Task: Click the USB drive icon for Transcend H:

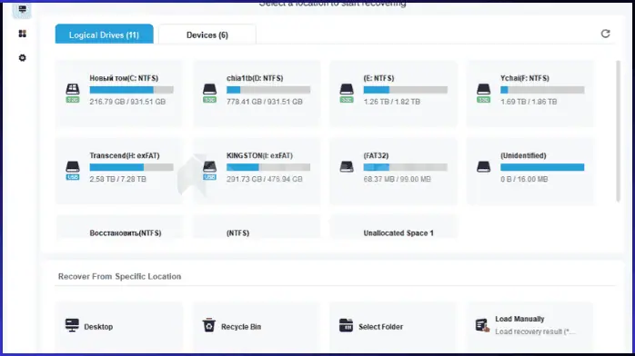Action: point(73,171)
